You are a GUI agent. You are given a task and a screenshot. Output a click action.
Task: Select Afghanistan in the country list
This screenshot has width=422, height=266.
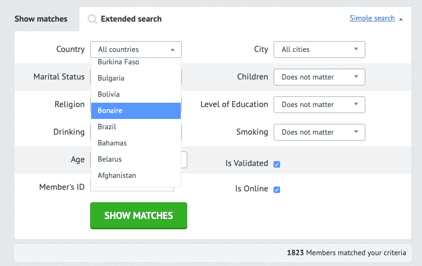[136, 176]
